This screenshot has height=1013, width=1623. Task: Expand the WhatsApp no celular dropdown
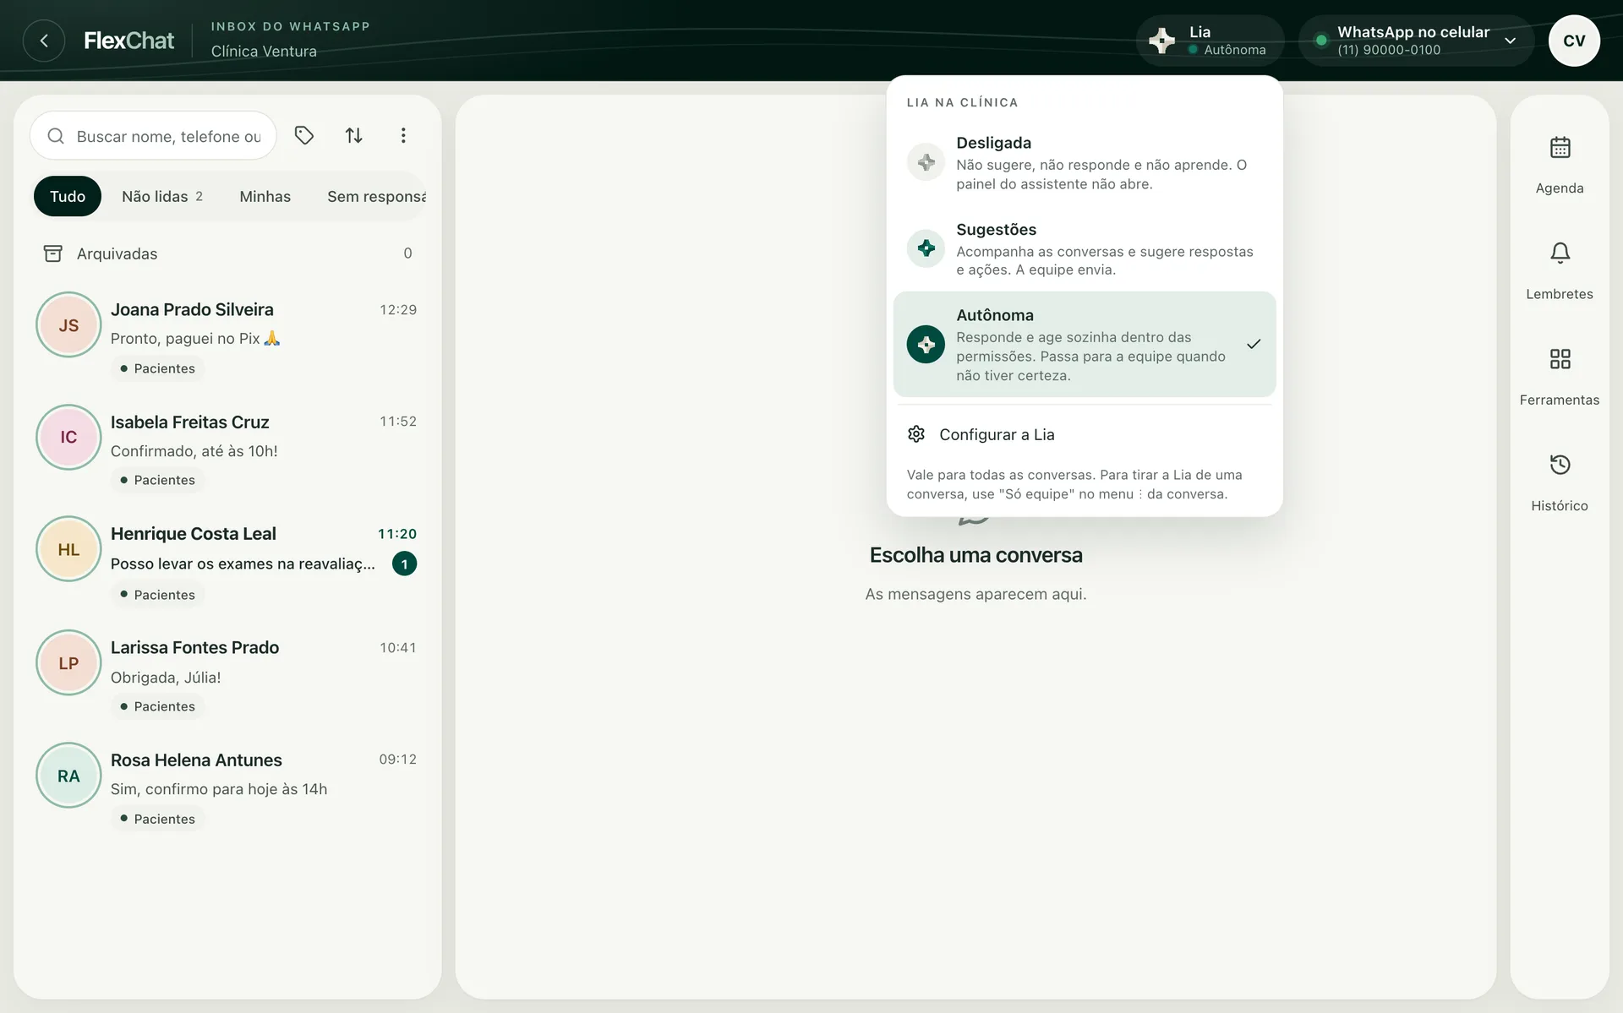pyautogui.click(x=1416, y=41)
